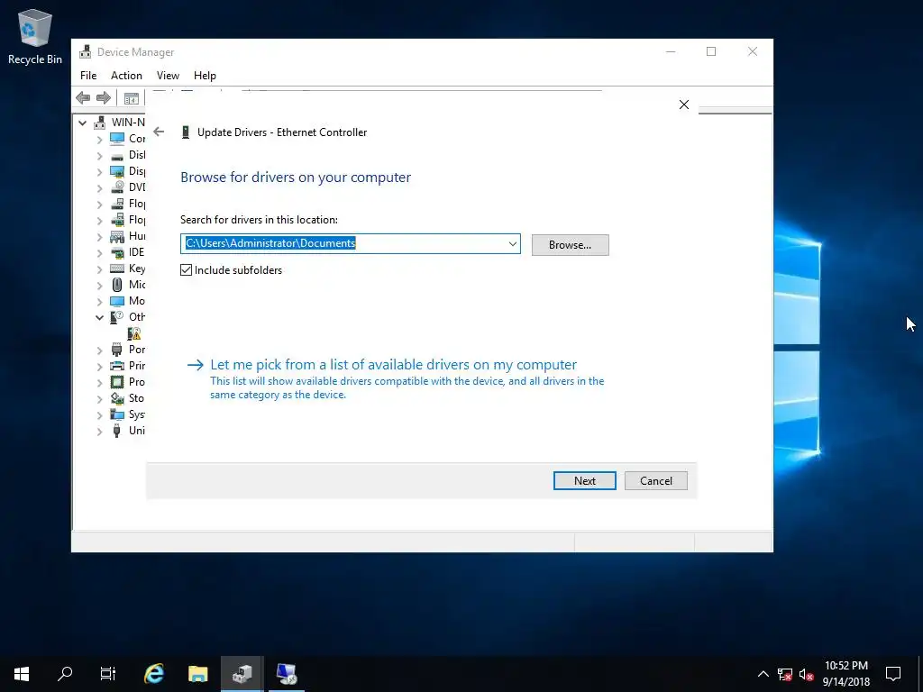Image resolution: width=923 pixels, height=692 pixels.
Task: Click Let me pick from a list link
Action: point(393,365)
